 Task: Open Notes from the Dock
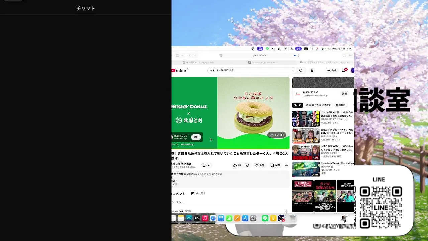(x=181, y=218)
